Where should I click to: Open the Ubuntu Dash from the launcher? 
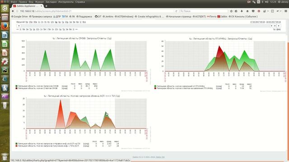pos(5,9)
